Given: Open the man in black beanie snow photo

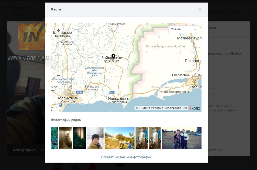Looking at the screenshot, I should (95, 138).
